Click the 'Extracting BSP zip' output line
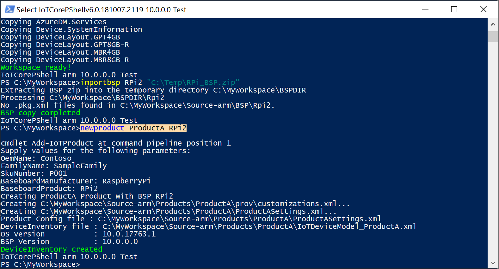The width and height of the screenshot is (499, 269). (x=153, y=90)
